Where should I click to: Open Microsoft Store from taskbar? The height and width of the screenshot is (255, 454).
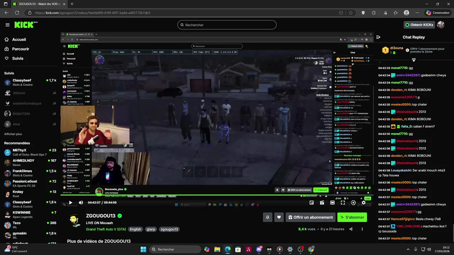pyautogui.click(x=238, y=249)
